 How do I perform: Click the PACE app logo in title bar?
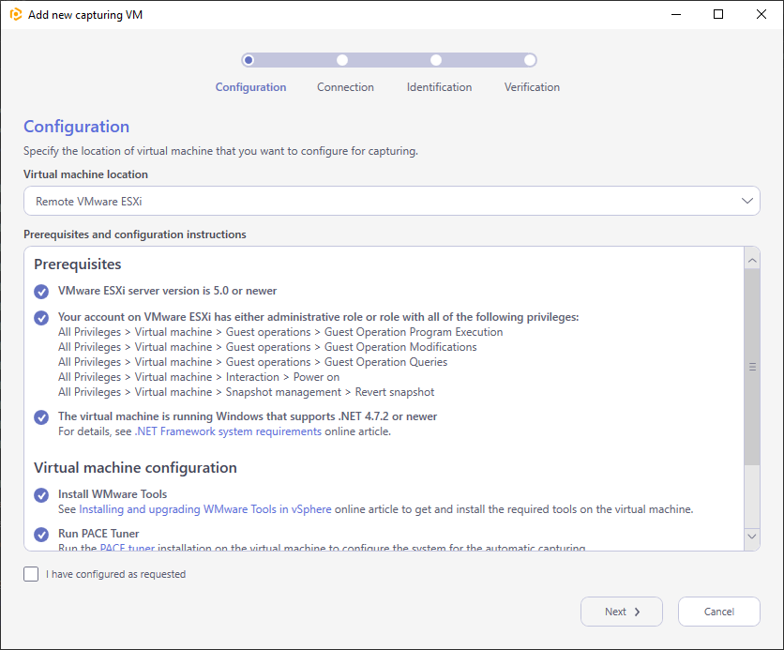tap(16, 14)
